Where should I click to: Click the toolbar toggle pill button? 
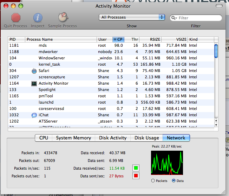click(219, 6)
